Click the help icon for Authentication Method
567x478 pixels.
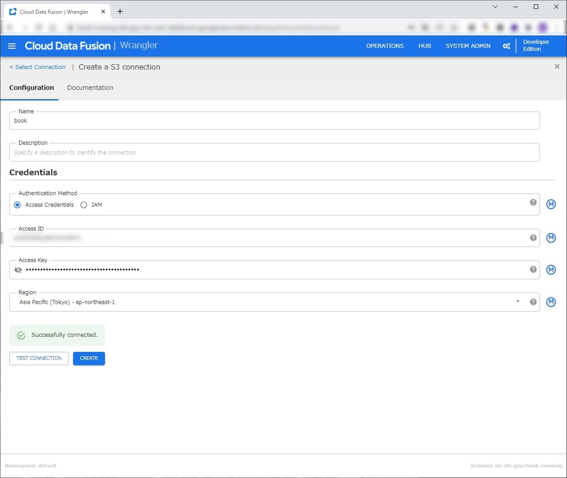tap(533, 203)
